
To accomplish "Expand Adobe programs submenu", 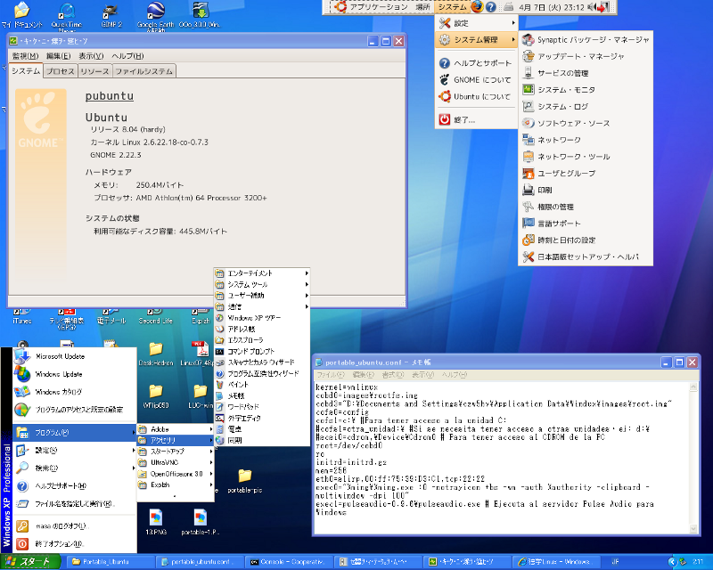I will click(x=175, y=429).
